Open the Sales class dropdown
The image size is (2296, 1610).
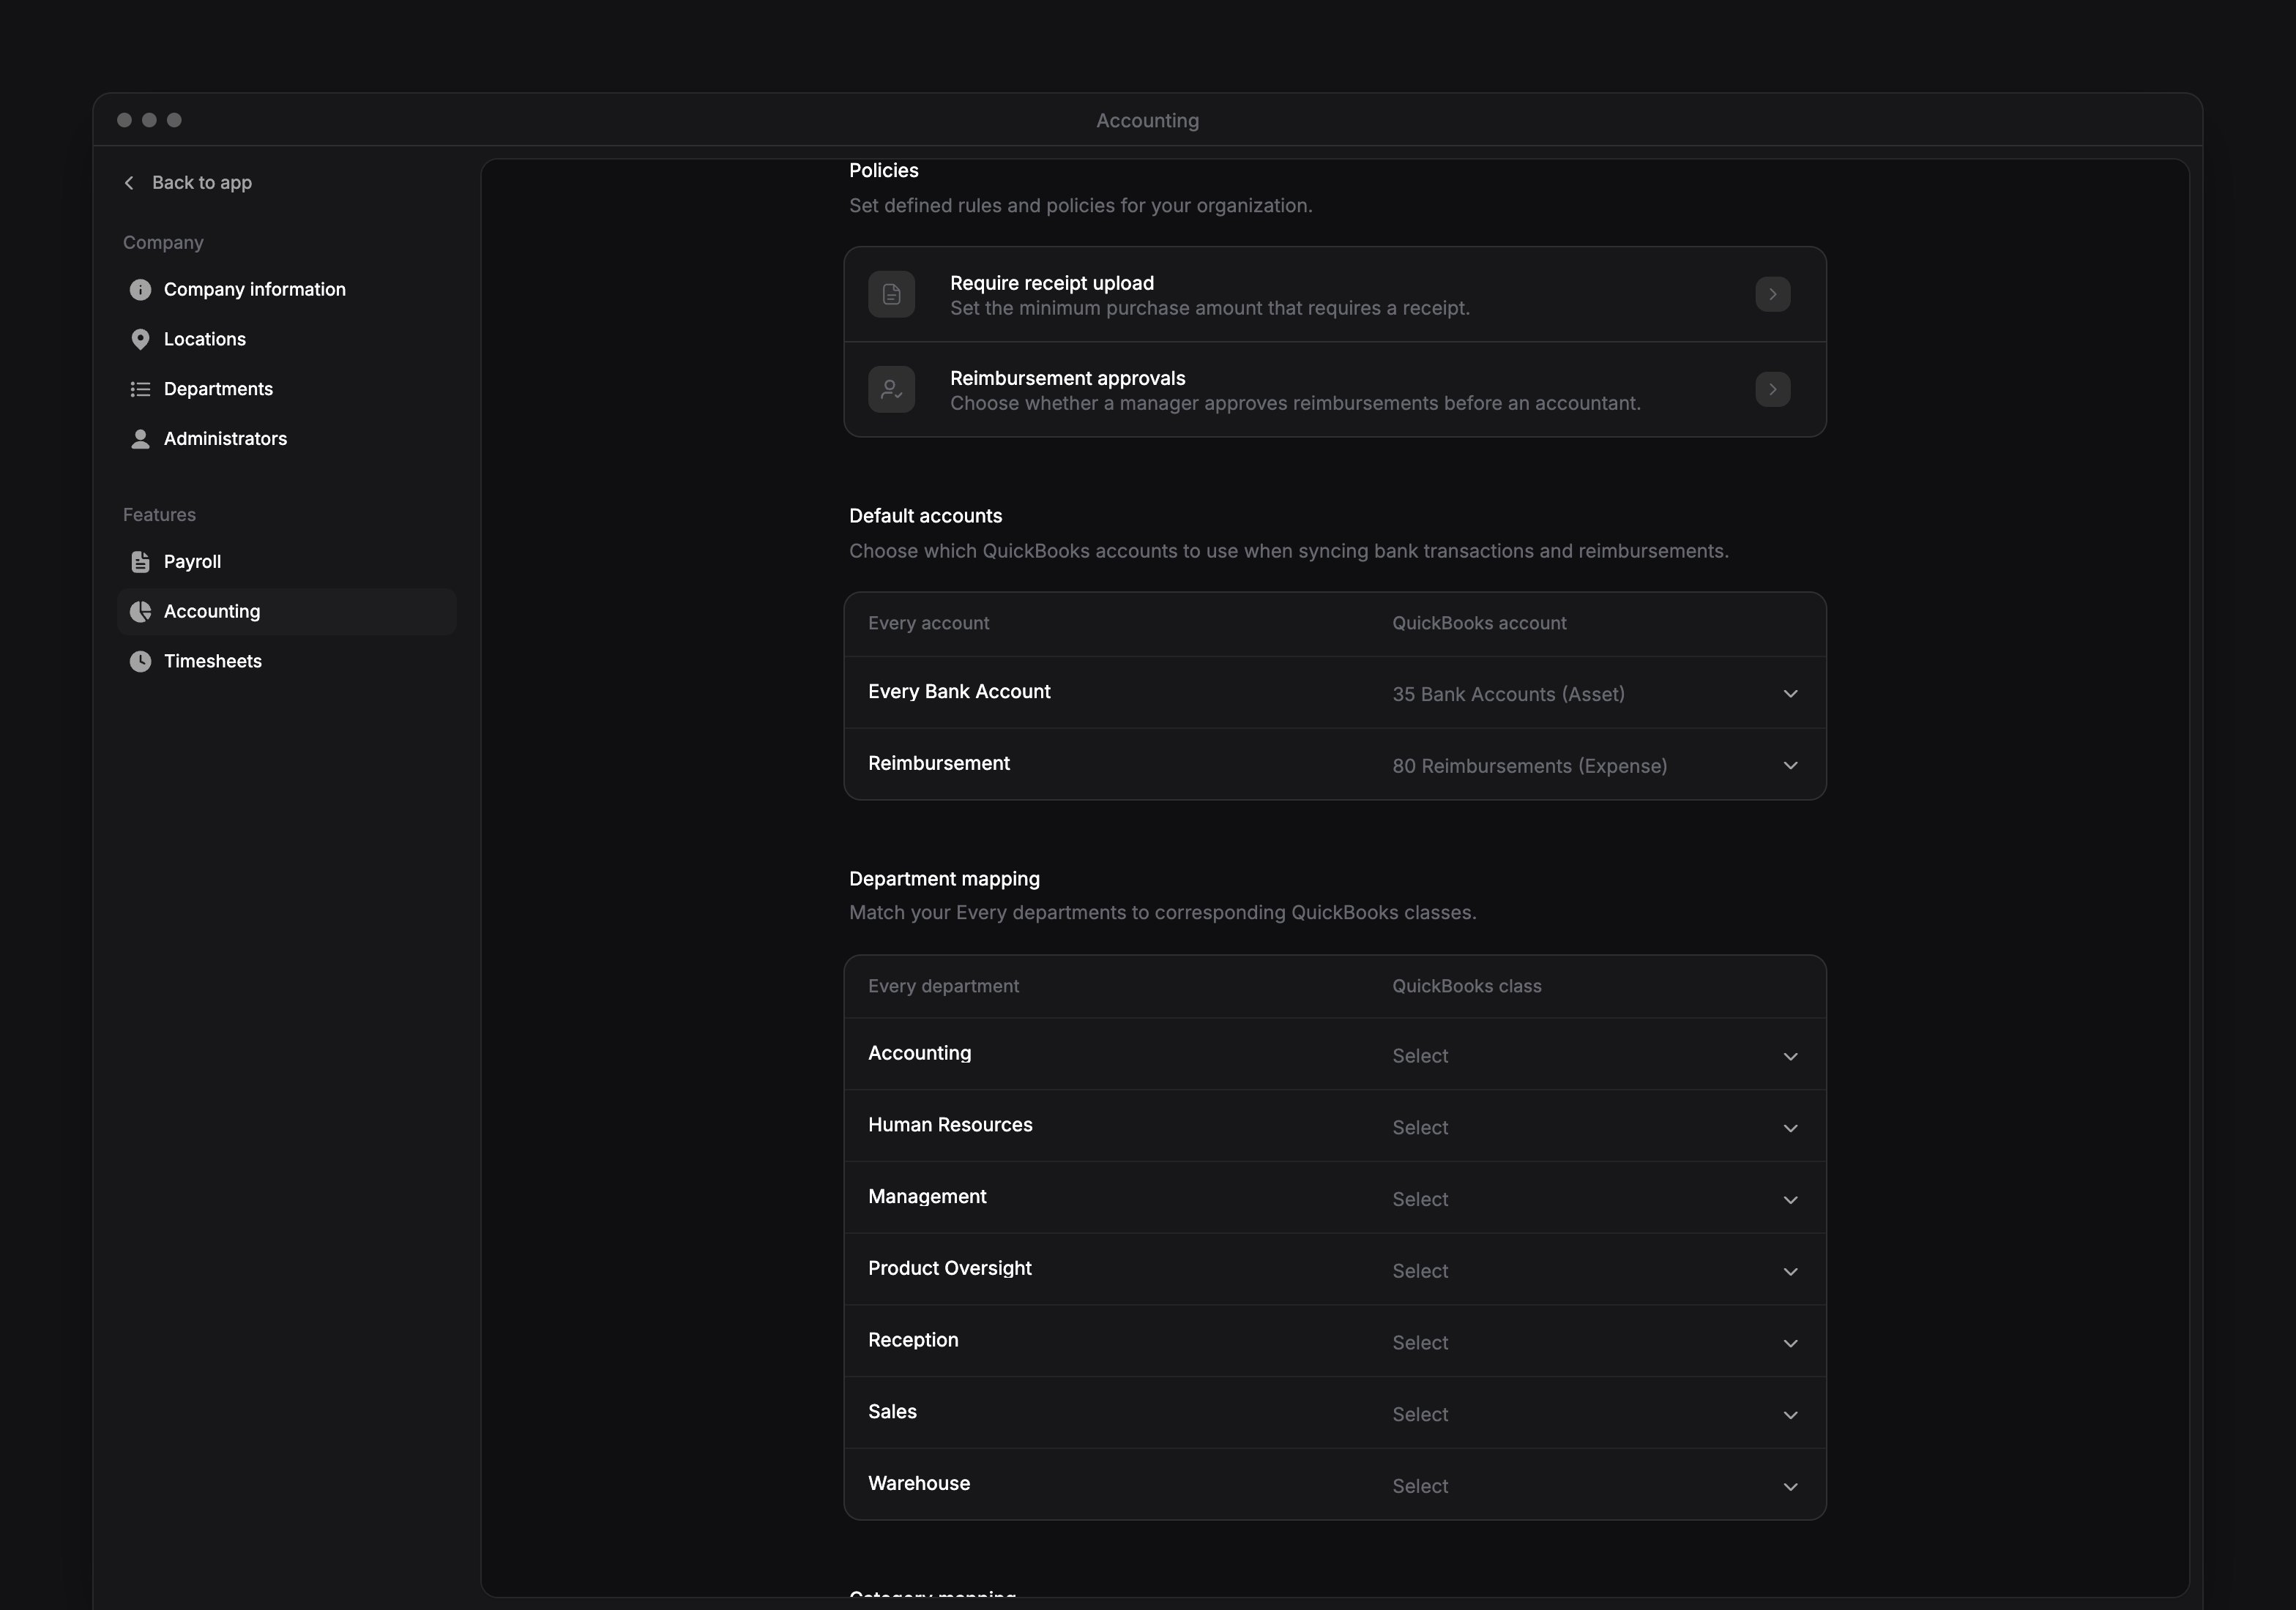(x=1596, y=1415)
